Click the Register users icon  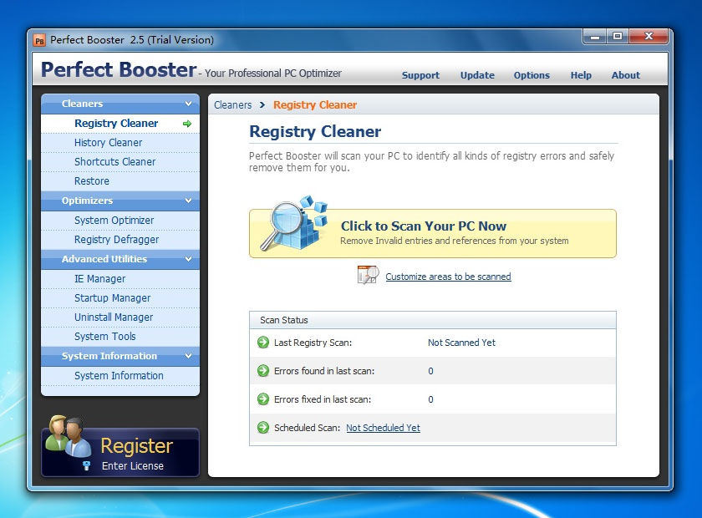point(69,435)
